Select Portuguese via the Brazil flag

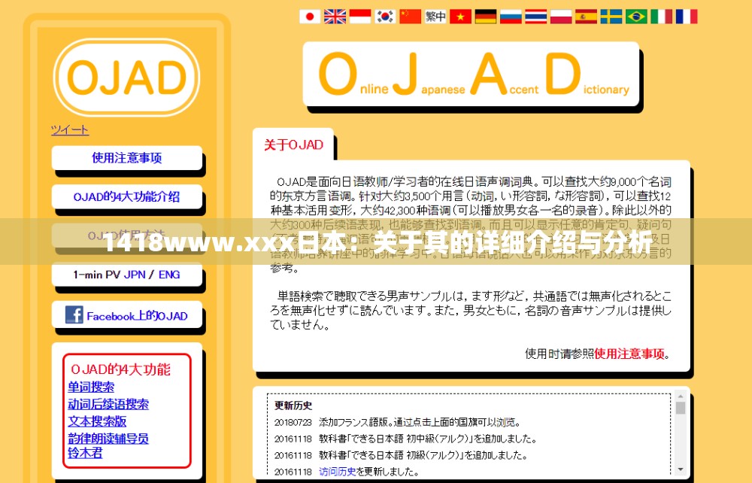click(x=635, y=15)
